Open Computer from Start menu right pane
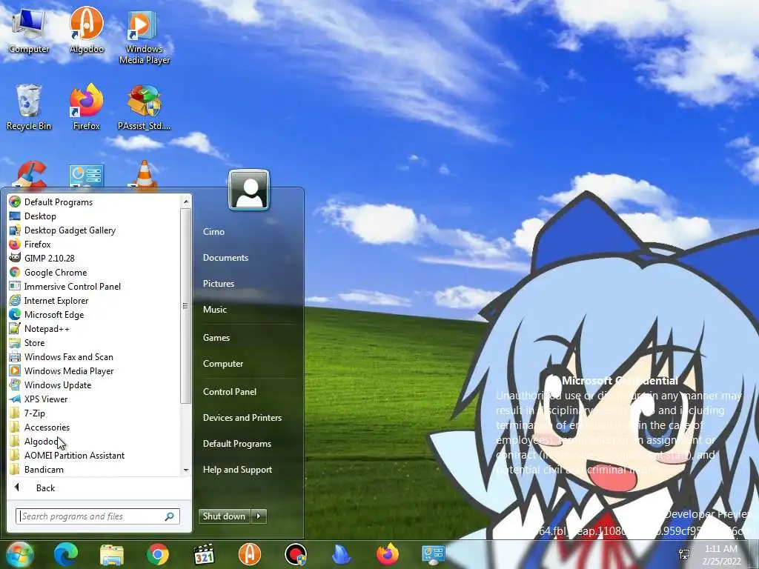759x569 pixels. click(223, 363)
